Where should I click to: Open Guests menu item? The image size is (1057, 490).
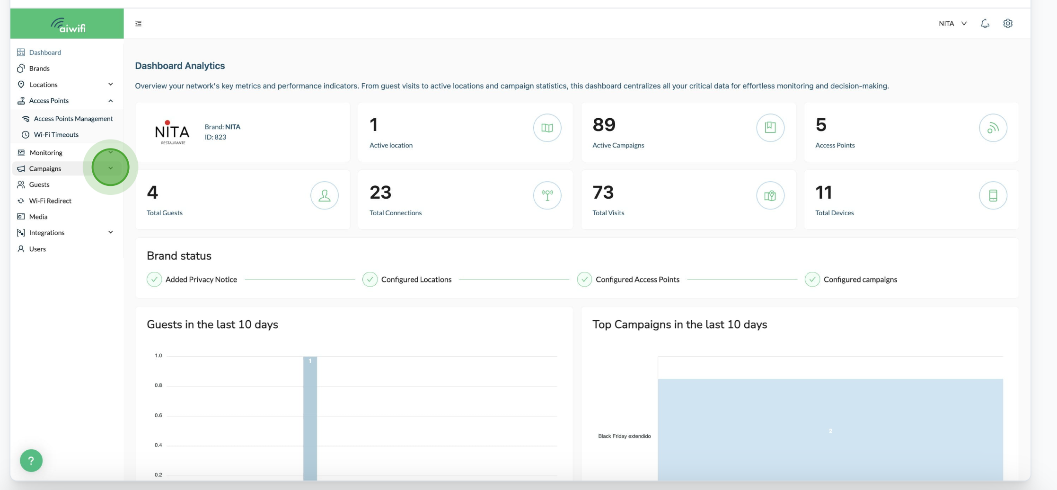click(x=66, y=184)
